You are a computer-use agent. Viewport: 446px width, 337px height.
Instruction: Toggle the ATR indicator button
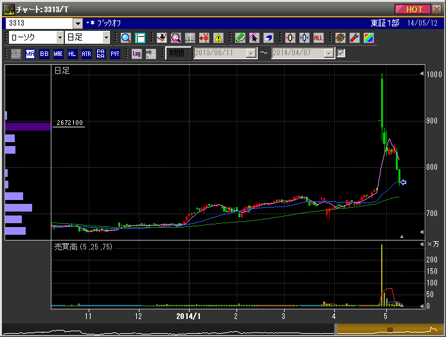click(87, 54)
